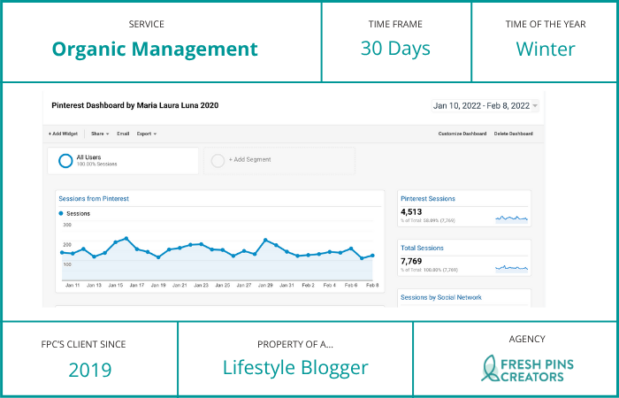This screenshot has height=398, width=619.
Task: Click the empty Add Segment circle icon
Action: coord(218,160)
